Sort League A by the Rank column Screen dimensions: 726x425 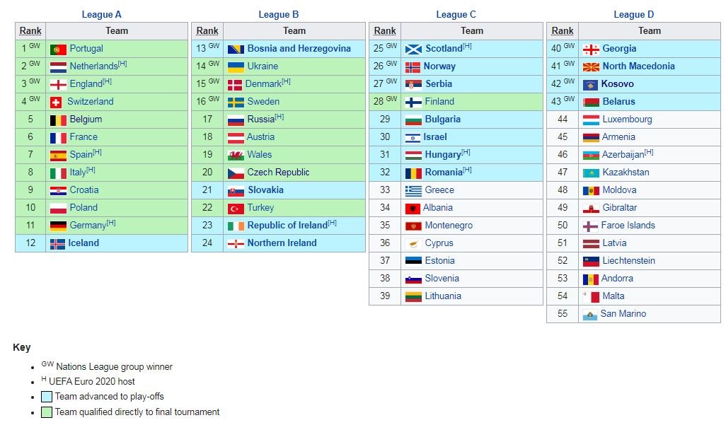[29, 30]
